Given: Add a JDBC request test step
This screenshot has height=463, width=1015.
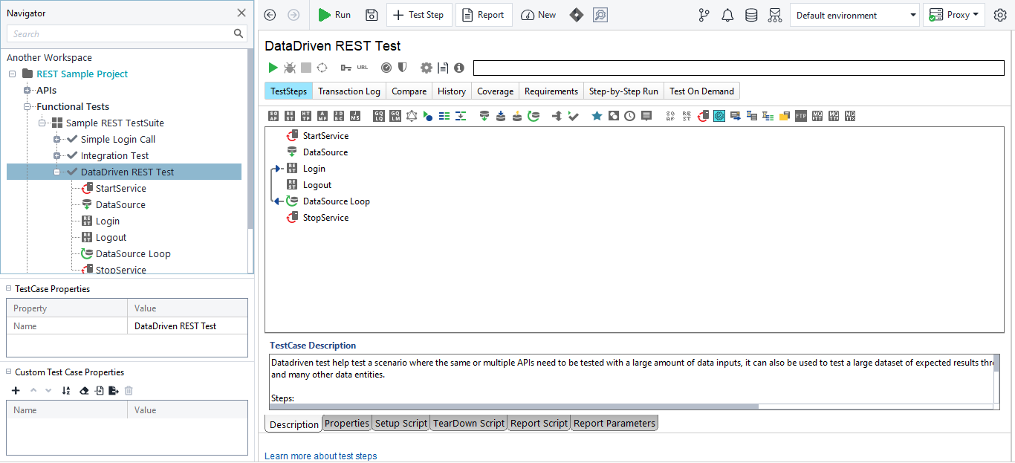Looking at the screenshot, I should point(339,116).
